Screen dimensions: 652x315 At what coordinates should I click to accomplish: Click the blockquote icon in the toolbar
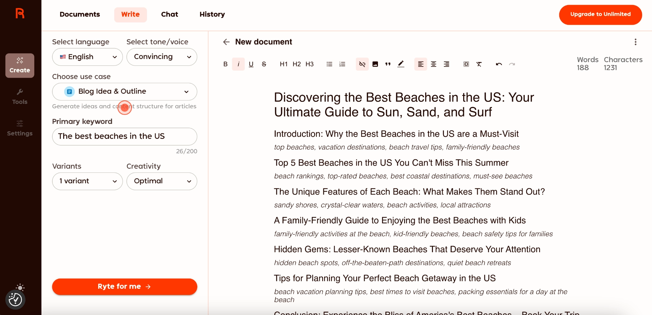pyautogui.click(x=388, y=64)
